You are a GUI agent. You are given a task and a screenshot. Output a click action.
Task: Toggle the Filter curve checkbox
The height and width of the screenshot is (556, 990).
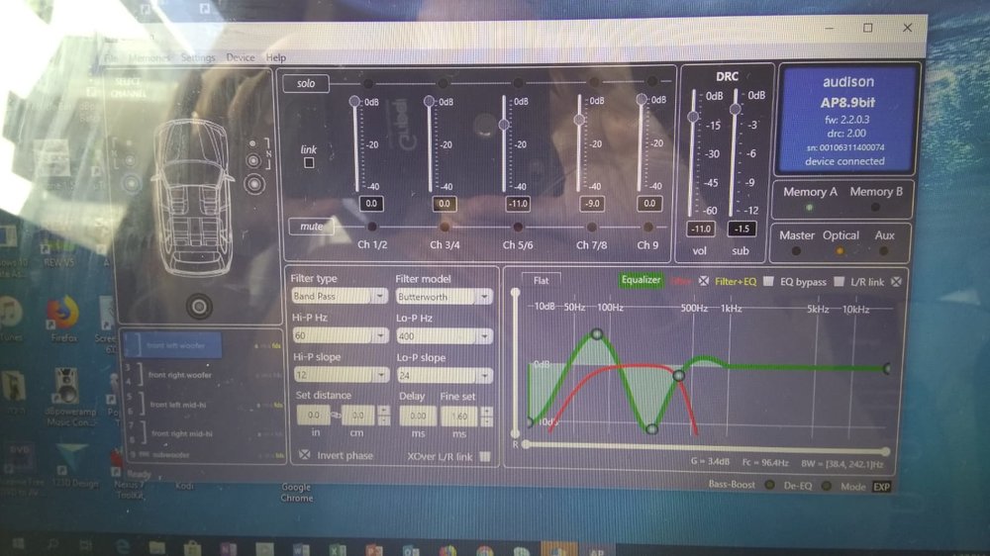tap(703, 281)
